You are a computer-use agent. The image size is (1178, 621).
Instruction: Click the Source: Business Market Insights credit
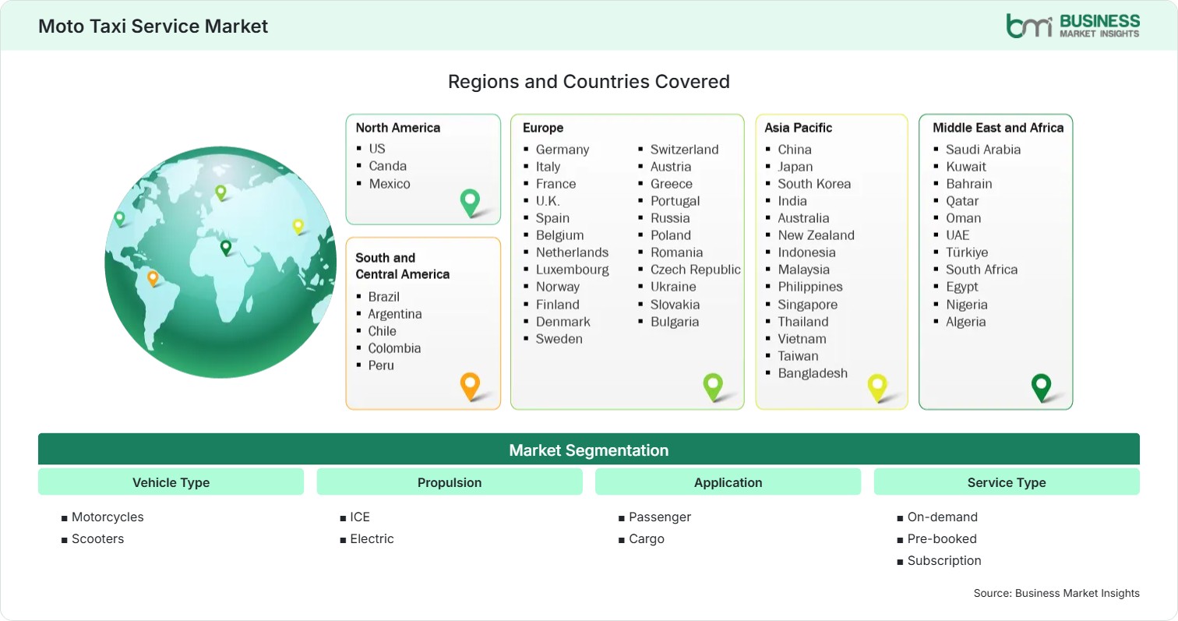tap(1056, 593)
